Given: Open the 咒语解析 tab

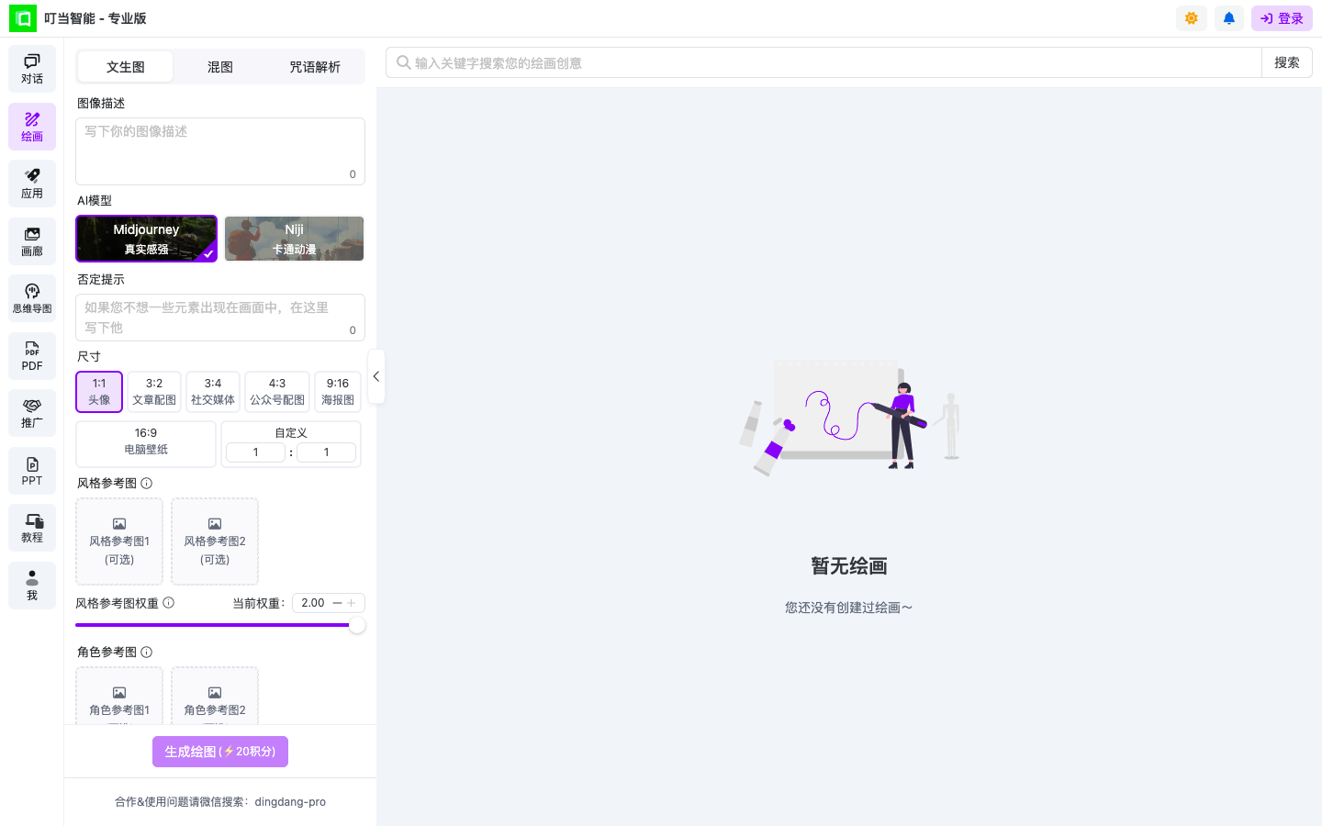Looking at the screenshot, I should tap(314, 66).
